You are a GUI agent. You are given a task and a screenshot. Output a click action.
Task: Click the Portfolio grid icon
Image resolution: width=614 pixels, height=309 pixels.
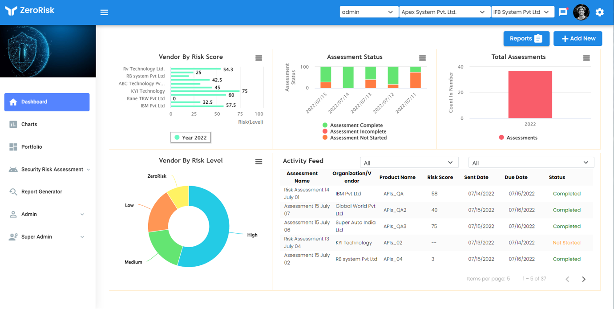point(13,147)
